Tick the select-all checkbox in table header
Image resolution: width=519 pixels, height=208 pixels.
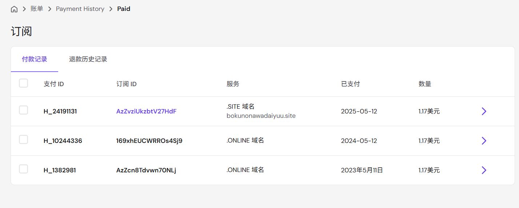[x=23, y=83]
